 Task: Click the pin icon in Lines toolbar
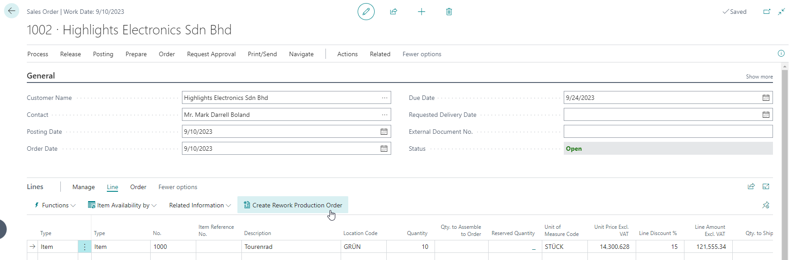(766, 205)
